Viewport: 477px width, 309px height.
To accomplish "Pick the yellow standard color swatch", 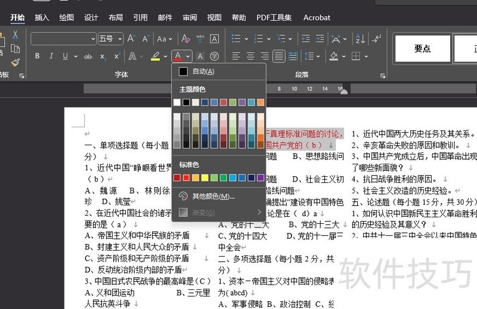I will pos(205,177).
